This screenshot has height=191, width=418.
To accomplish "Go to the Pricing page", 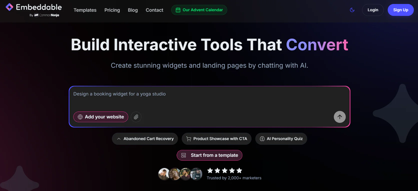I will 112,10.
